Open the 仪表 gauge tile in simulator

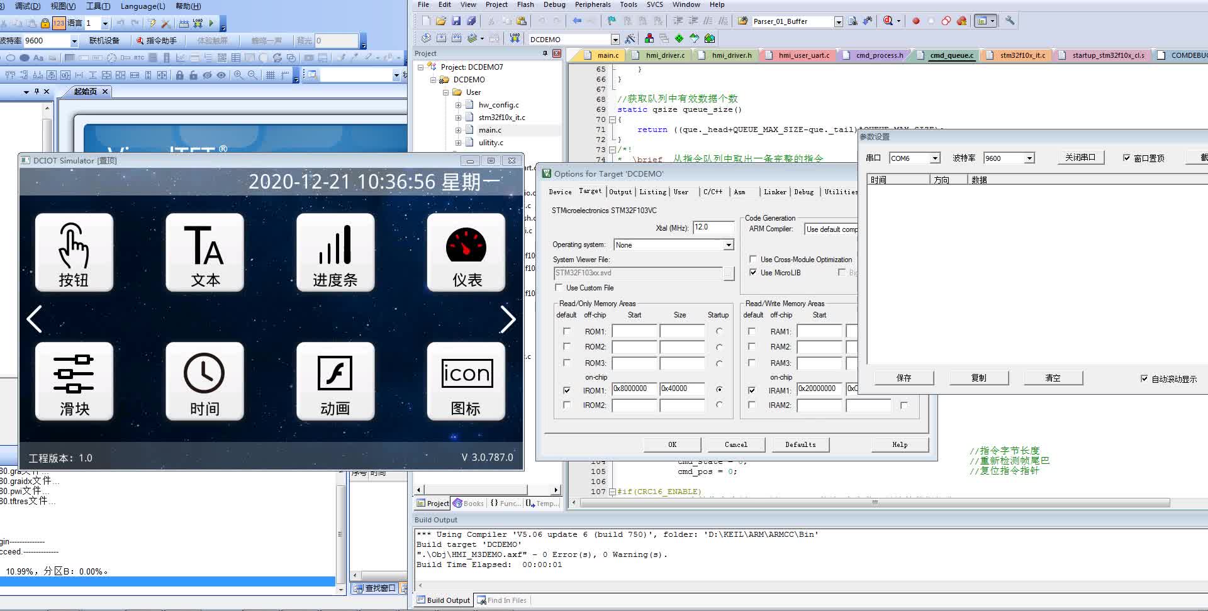(466, 252)
